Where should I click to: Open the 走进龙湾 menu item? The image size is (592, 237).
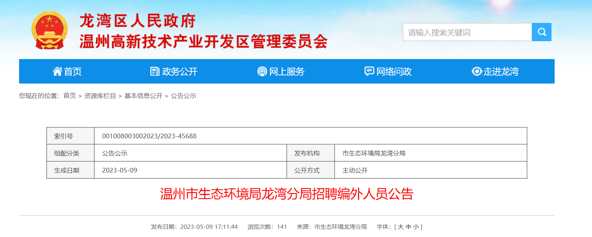tap(501, 71)
